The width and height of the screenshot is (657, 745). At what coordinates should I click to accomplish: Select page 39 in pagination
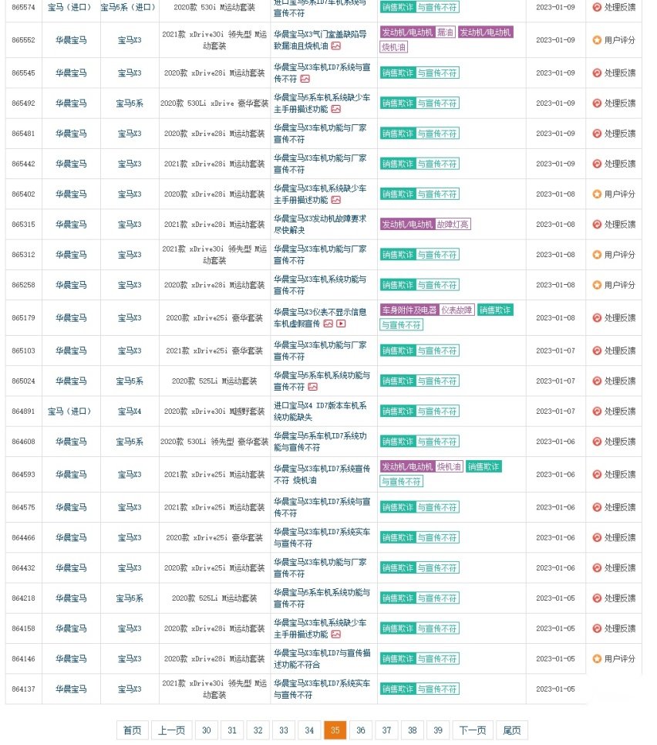point(438,730)
